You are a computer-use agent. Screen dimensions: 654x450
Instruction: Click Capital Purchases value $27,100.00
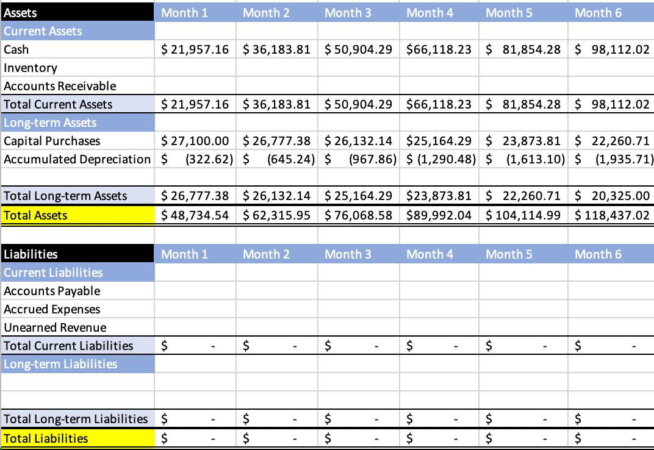tap(195, 141)
